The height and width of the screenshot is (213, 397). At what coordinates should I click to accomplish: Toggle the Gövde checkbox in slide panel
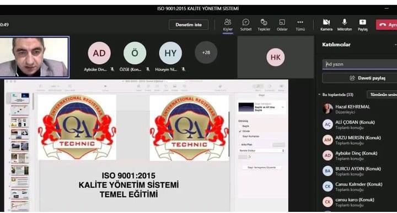click(x=240, y=131)
